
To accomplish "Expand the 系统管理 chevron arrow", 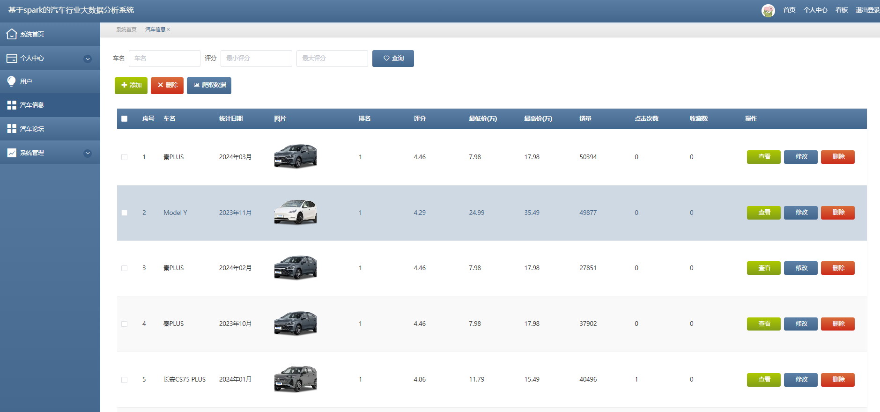I will [x=88, y=153].
